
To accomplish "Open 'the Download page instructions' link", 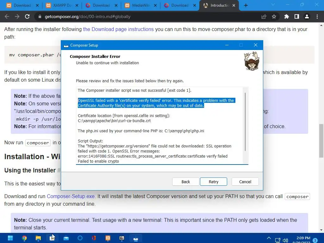I will pos(118,29).
